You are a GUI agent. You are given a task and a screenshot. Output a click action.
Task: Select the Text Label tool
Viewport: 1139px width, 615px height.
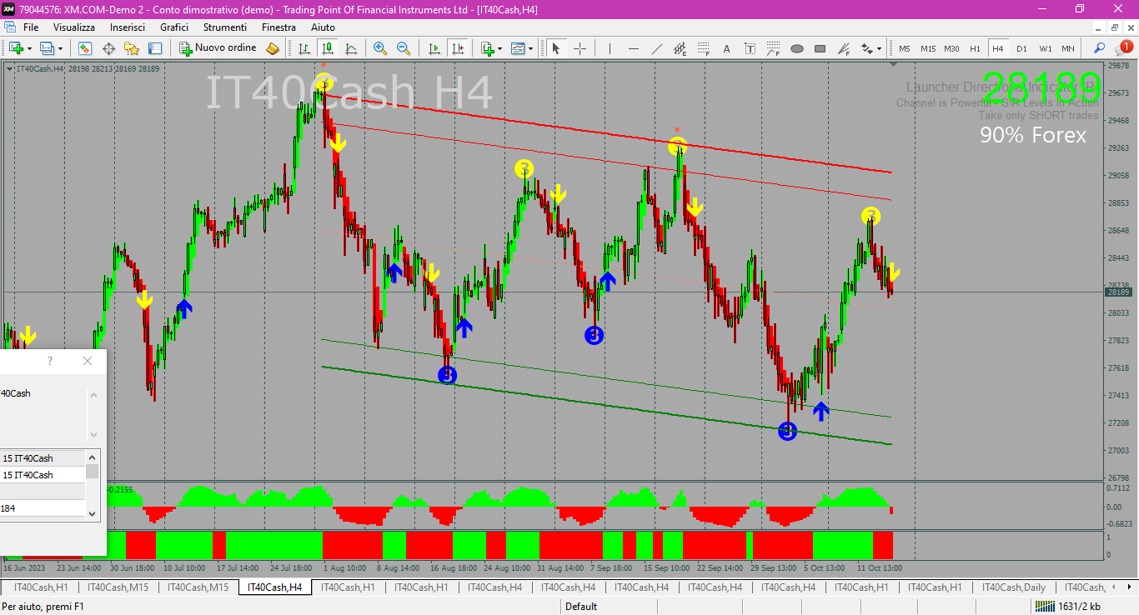pos(750,48)
